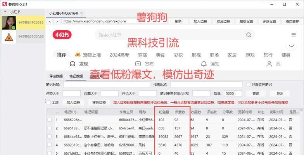304x155 pixels.
Task: Click the 发现 smiley icon
Action: 72,64
